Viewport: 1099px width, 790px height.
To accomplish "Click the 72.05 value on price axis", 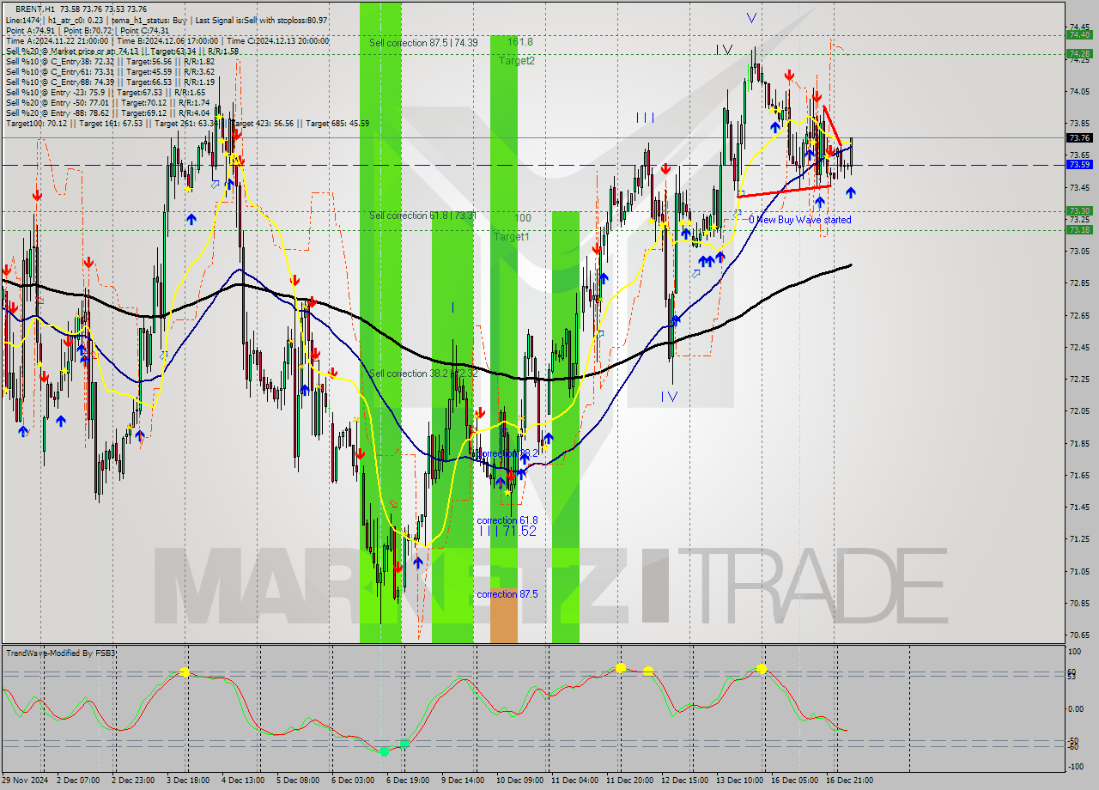I will tap(1078, 411).
